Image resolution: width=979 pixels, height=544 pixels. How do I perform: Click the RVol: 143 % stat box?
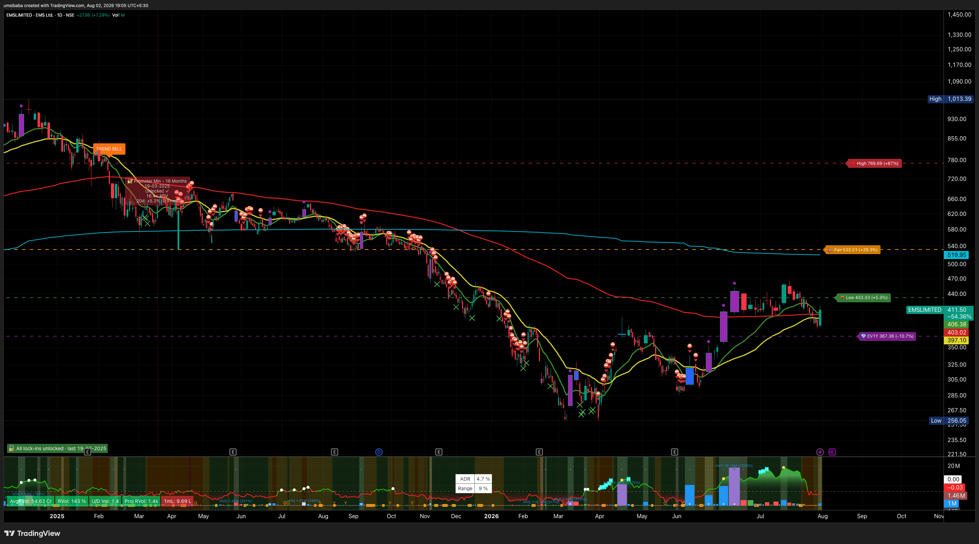click(x=72, y=501)
